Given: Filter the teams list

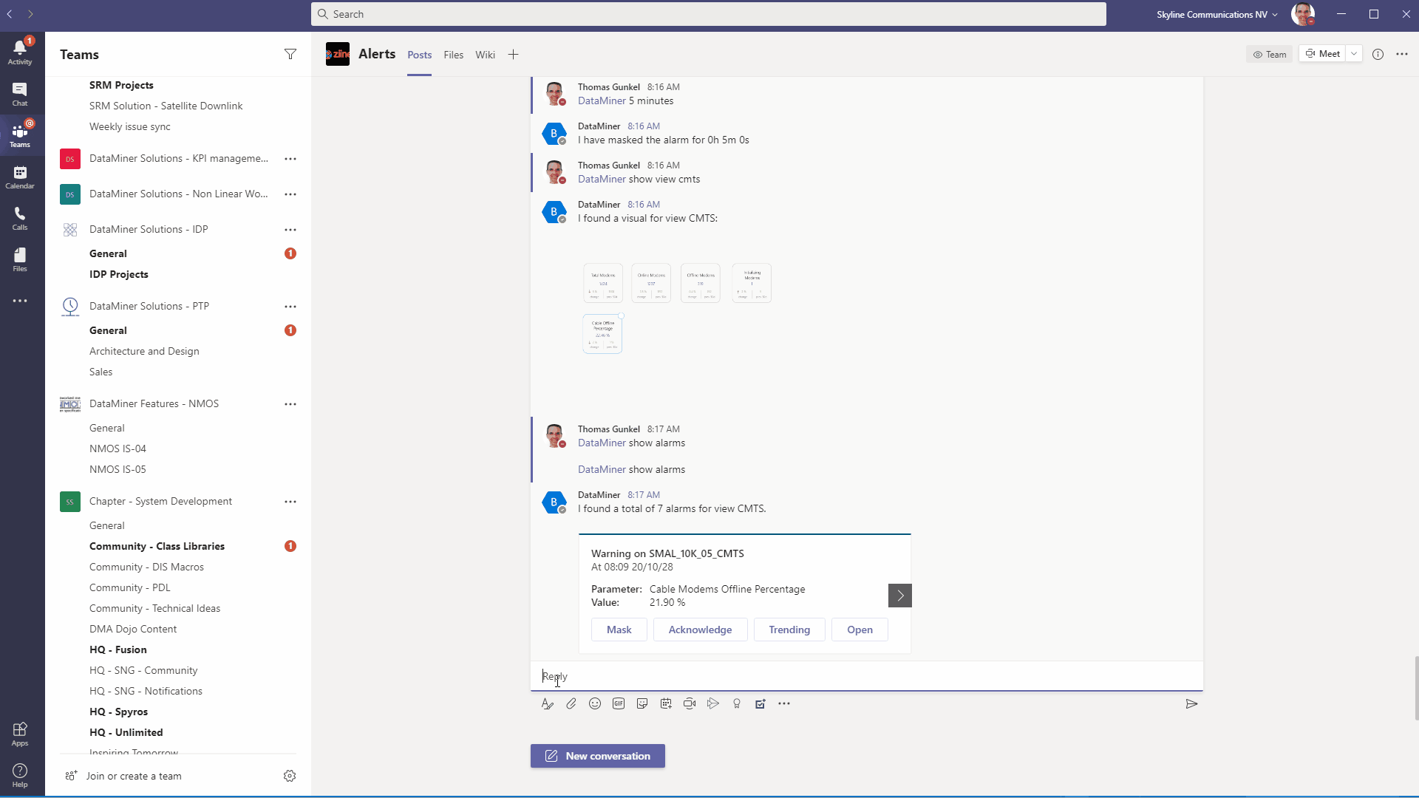Looking at the screenshot, I should [x=290, y=54].
